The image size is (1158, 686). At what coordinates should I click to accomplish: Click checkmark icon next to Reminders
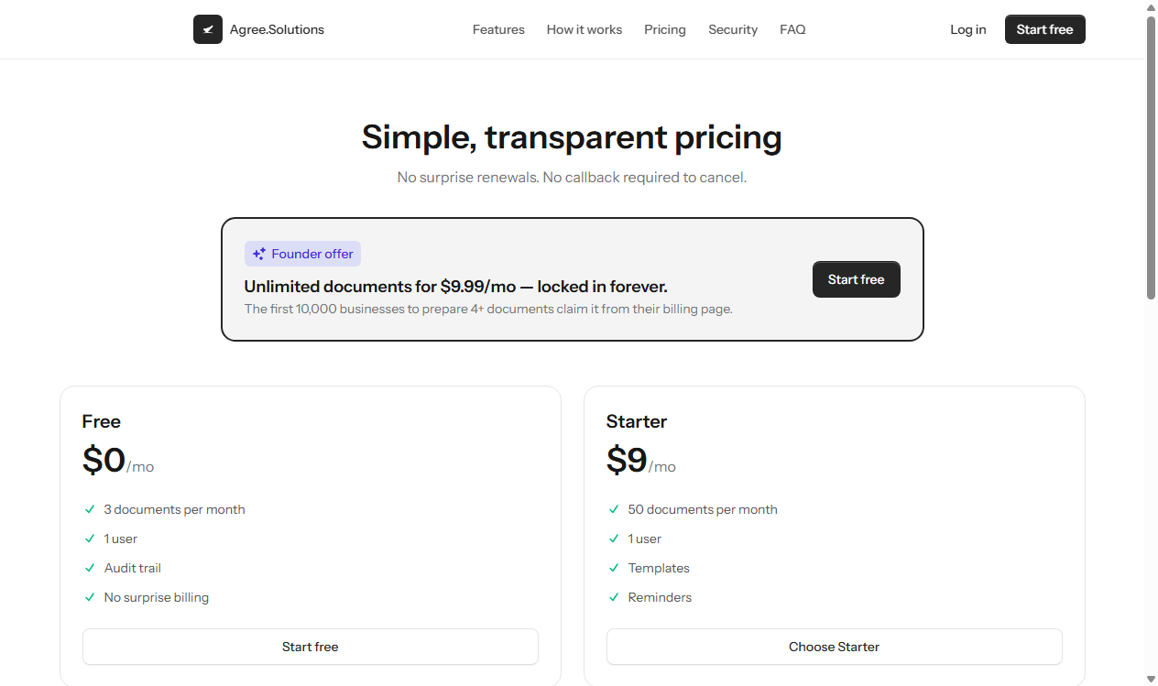click(614, 597)
